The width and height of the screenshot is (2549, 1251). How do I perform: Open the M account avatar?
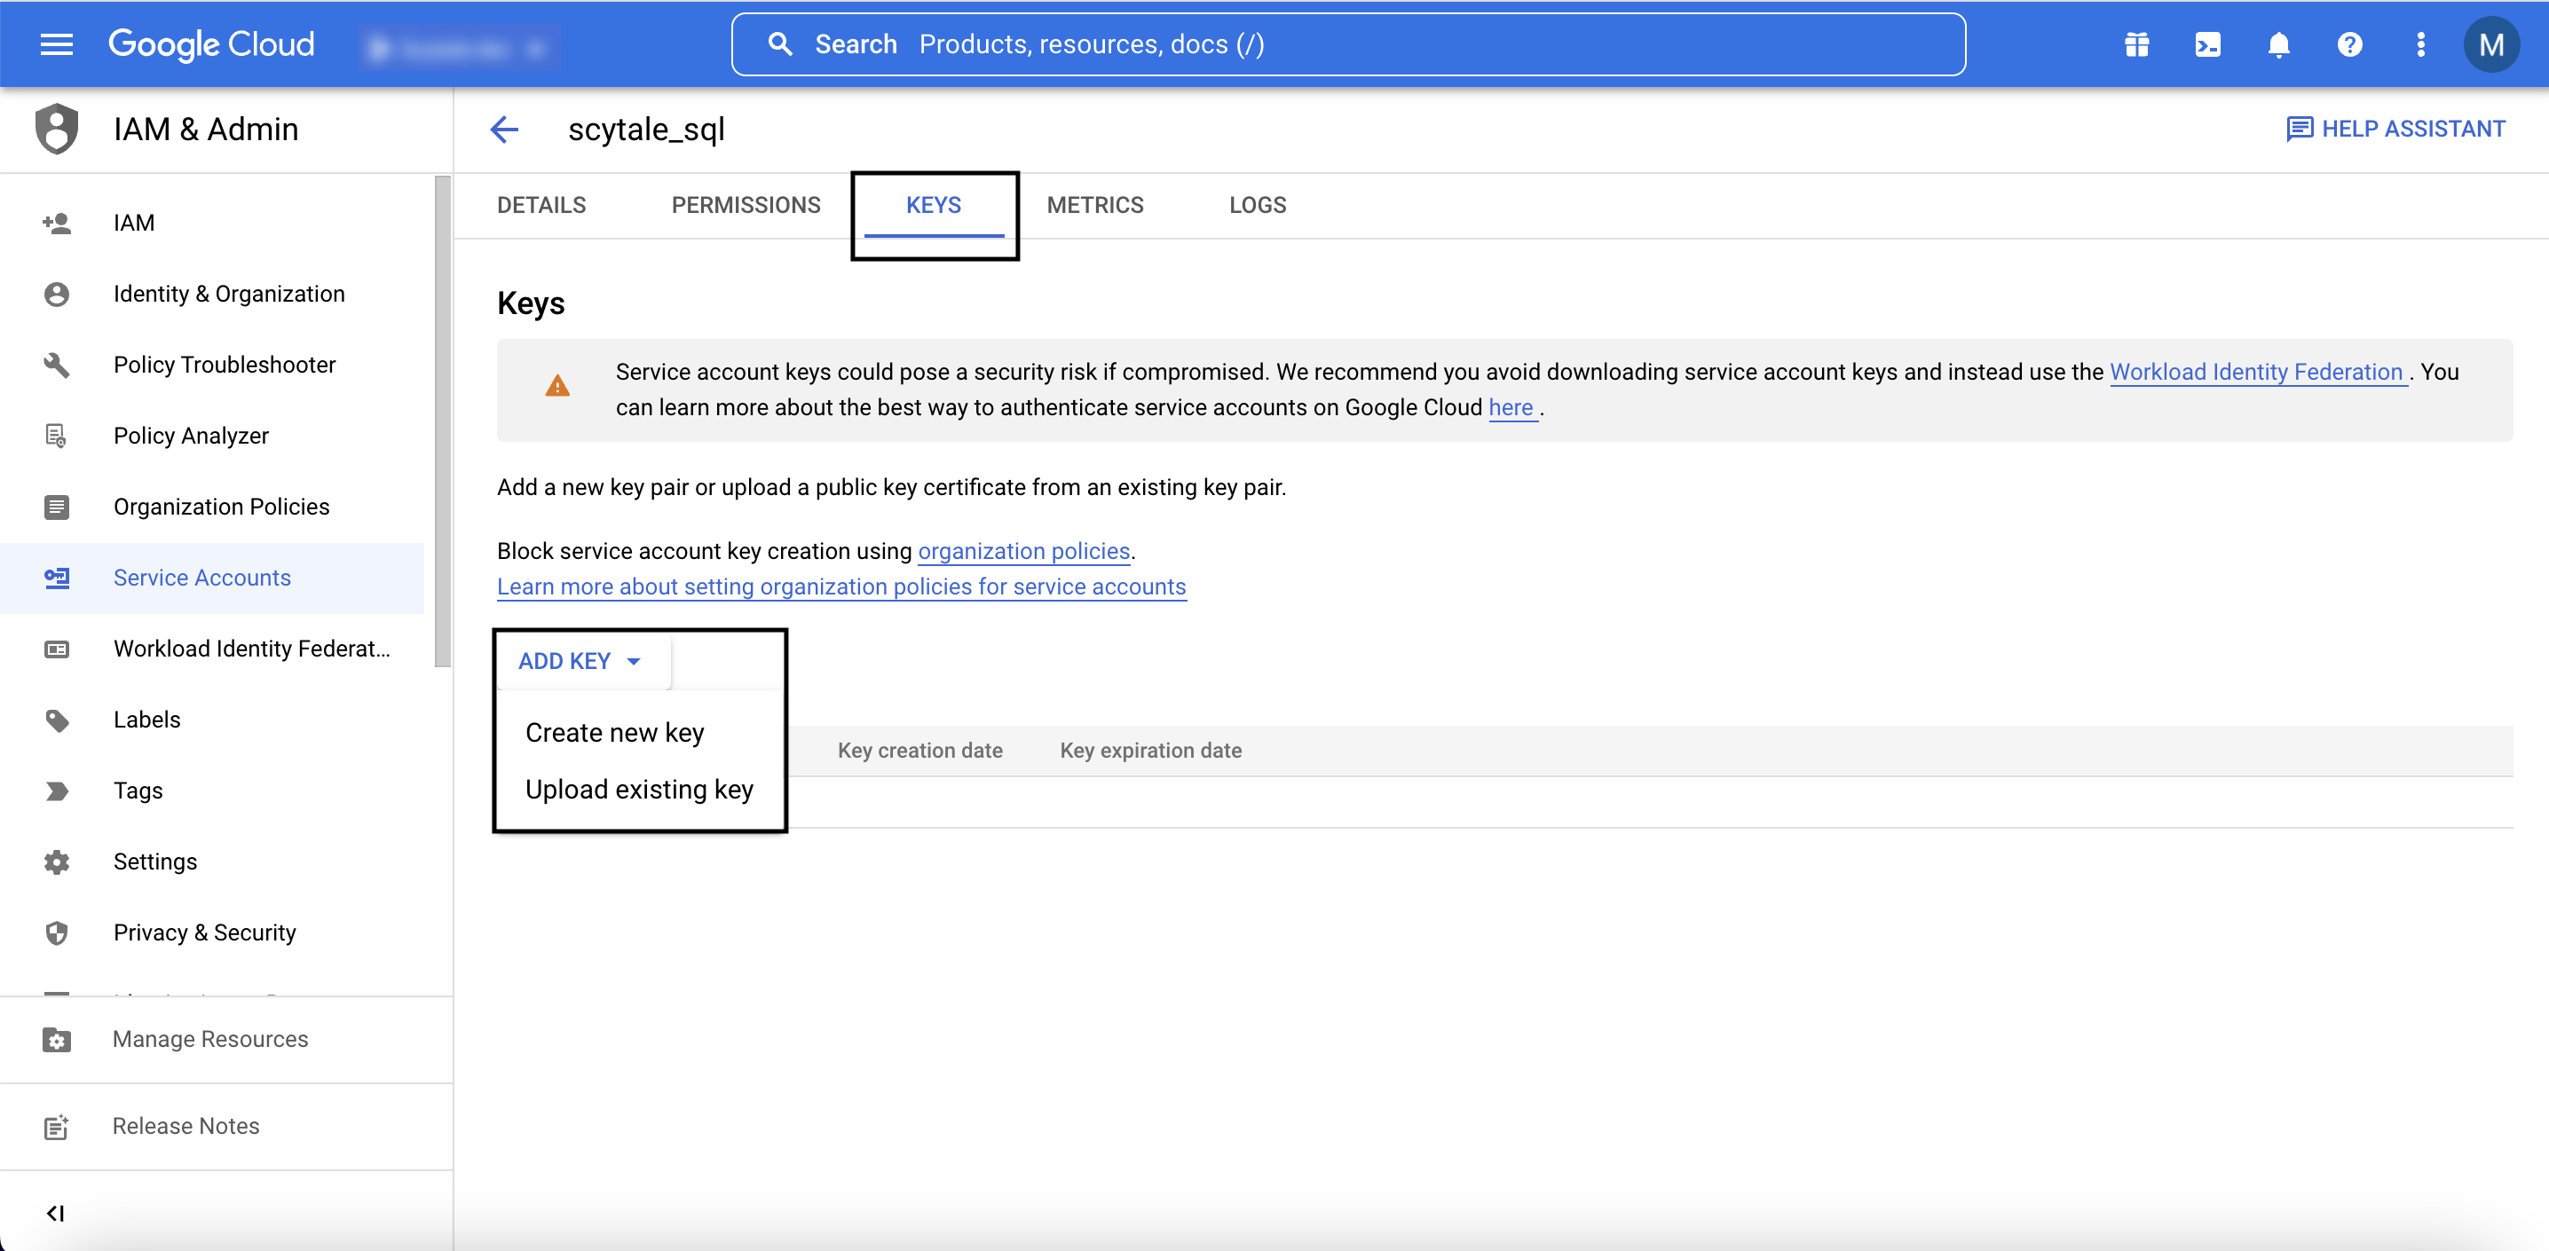pyautogui.click(x=2490, y=44)
